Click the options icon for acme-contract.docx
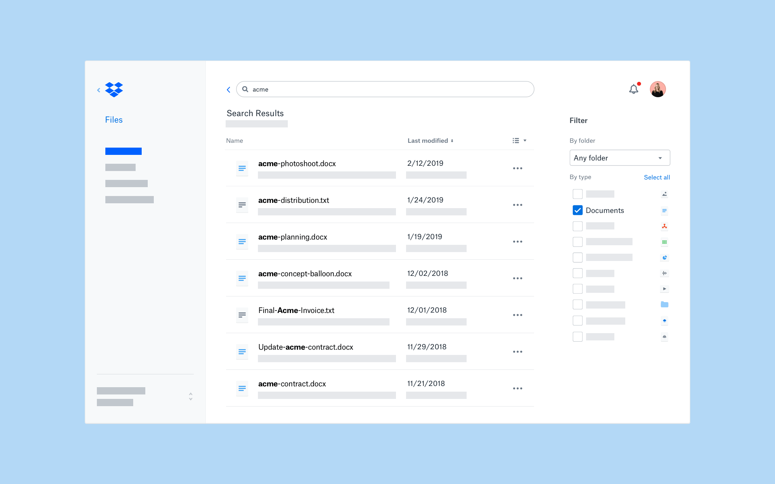The height and width of the screenshot is (484, 775). (x=518, y=387)
